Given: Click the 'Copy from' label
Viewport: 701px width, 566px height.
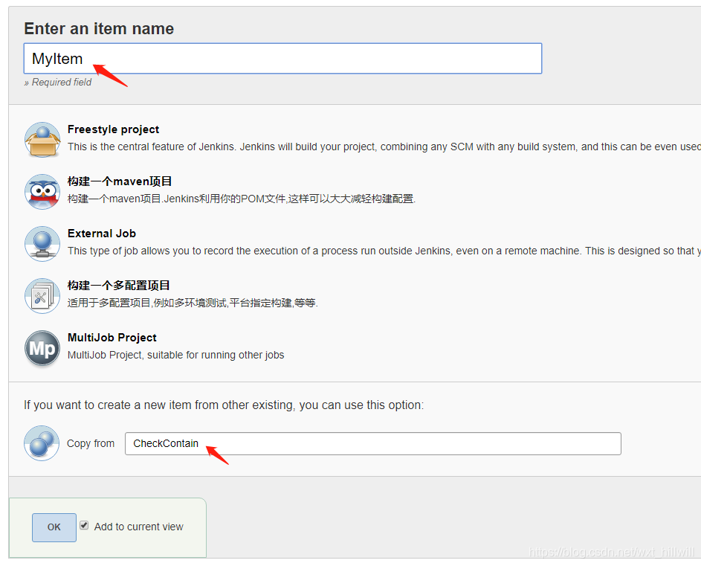Looking at the screenshot, I should point(91,443).
